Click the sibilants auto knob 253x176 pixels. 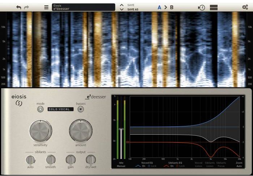click(30, 160)
